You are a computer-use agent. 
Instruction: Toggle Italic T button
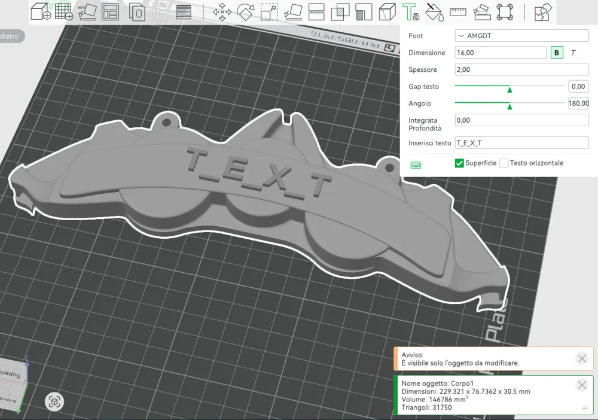point(573,53)
